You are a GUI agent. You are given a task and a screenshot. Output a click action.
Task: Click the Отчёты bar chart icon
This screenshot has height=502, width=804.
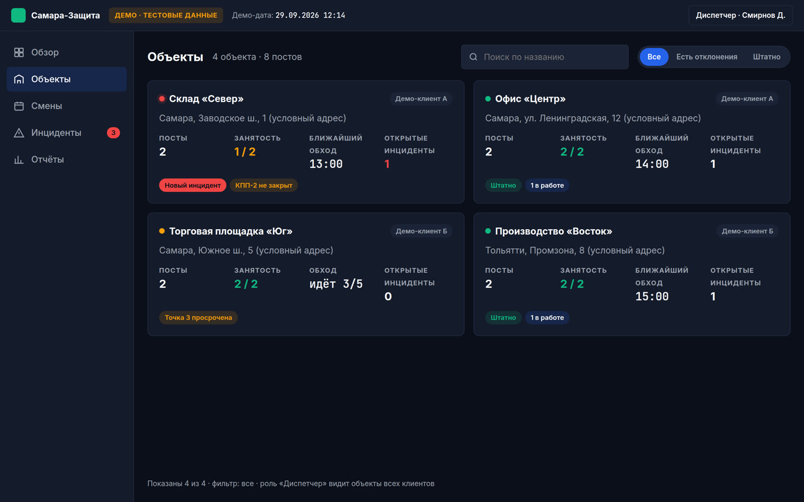pyautogui.click(x=19, y=160)
